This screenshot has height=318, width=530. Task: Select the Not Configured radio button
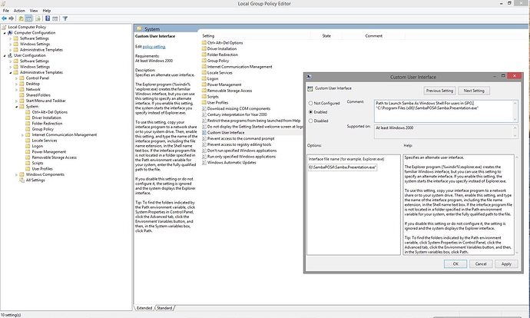point(310,103)
